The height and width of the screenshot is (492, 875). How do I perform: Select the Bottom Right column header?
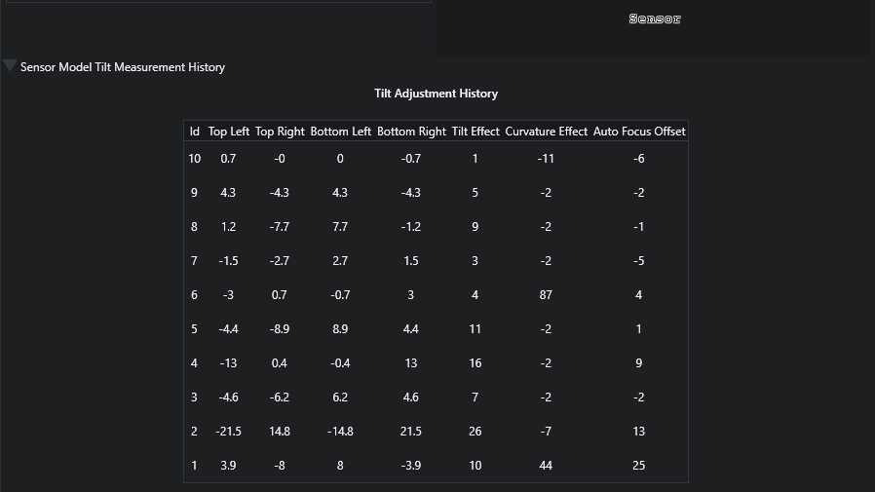click(x=411, y=132)
